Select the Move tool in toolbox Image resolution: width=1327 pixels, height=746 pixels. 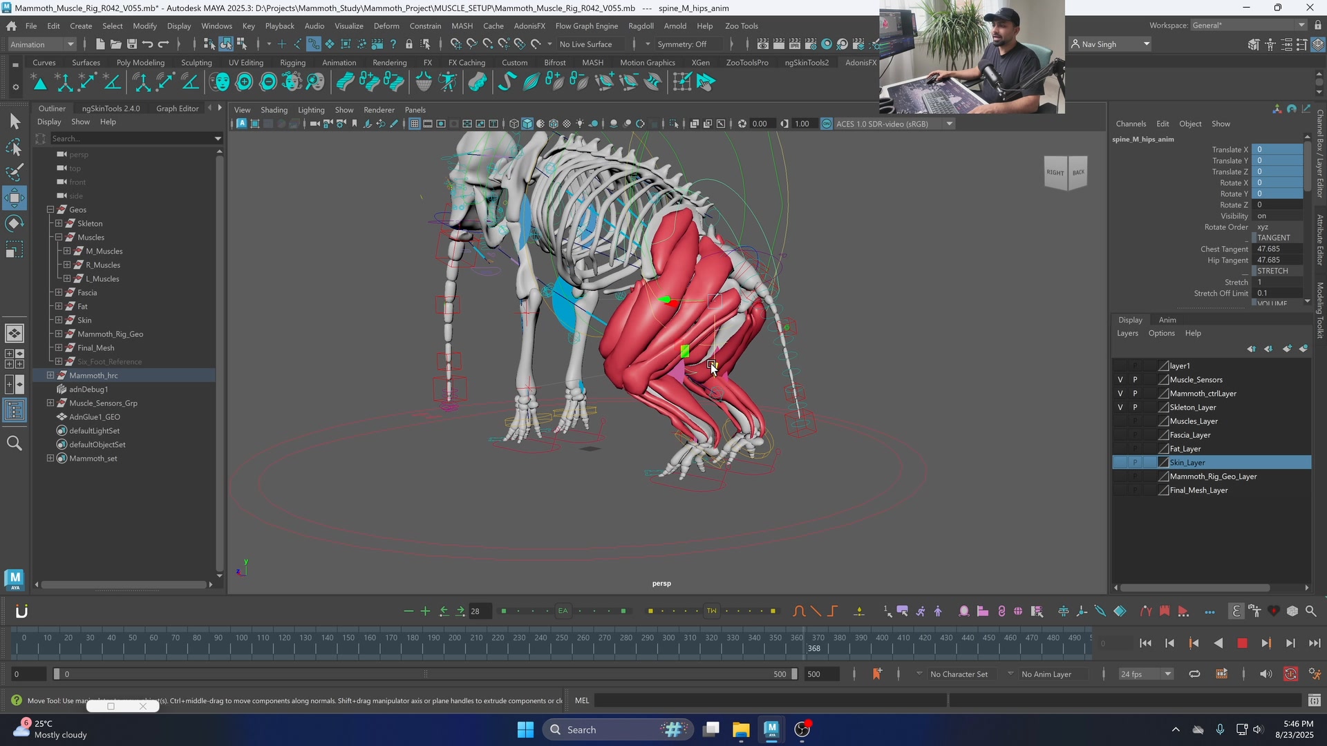coord(15,198)
